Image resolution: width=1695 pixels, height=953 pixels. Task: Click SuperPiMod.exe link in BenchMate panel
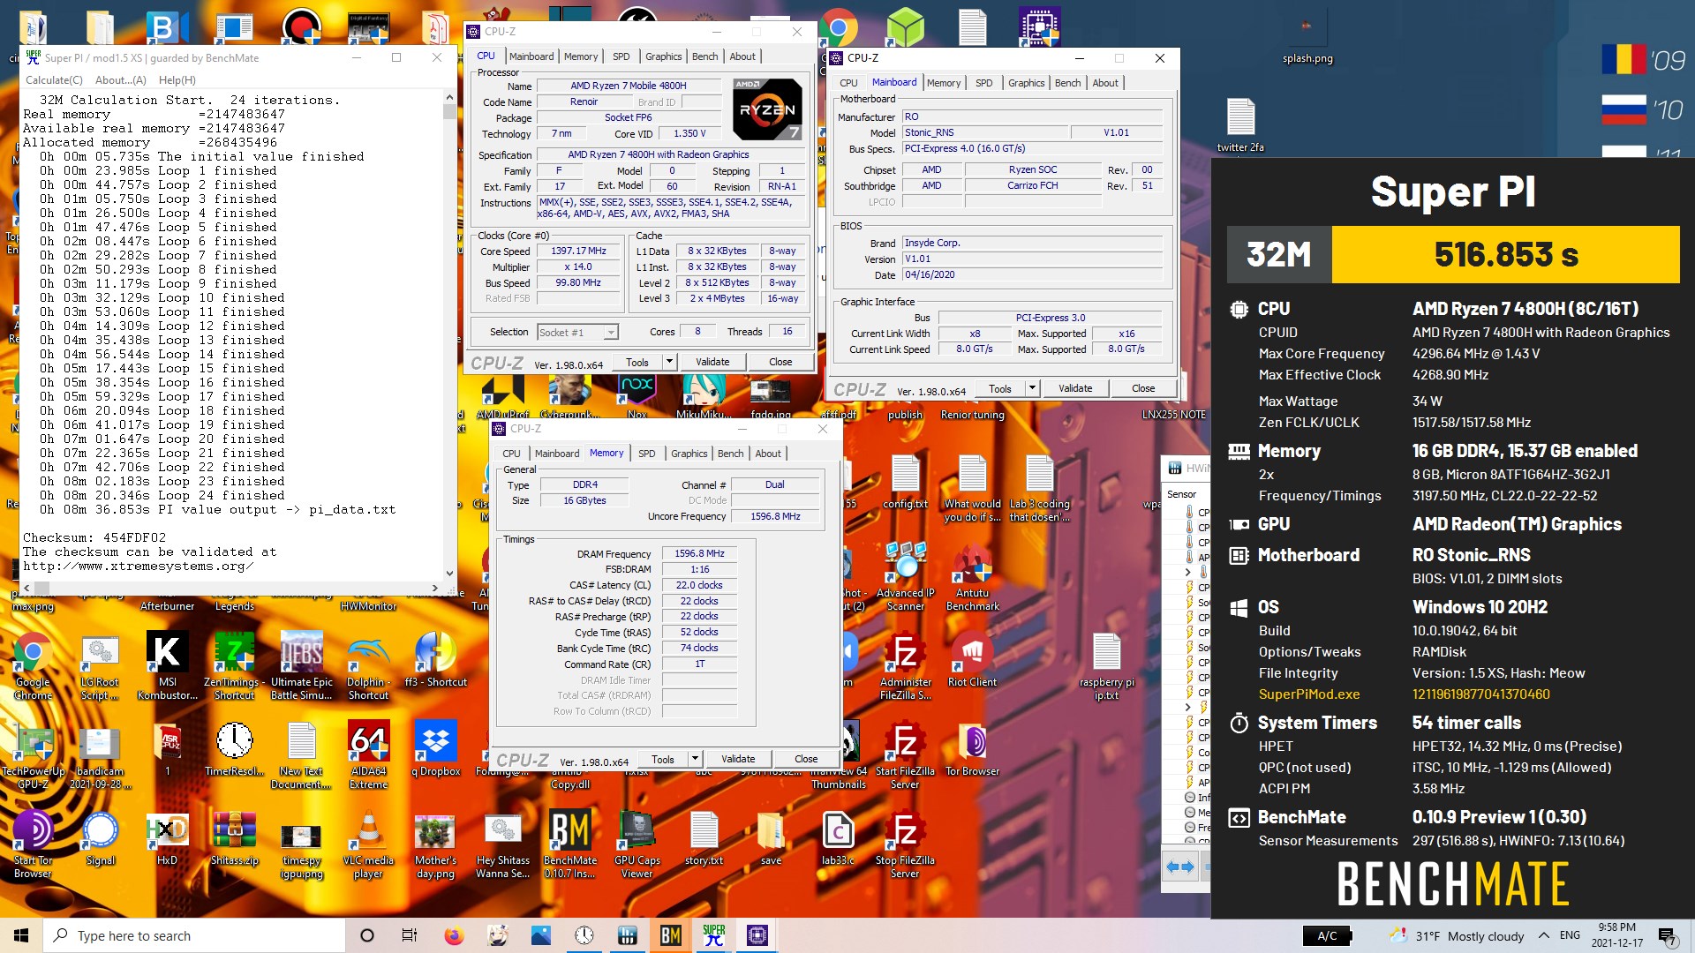click(1309, 694)
